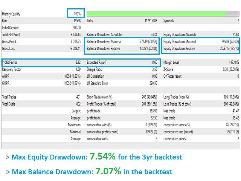Select Loss Trades value 200 (49.88%)

tap(231, 104)
